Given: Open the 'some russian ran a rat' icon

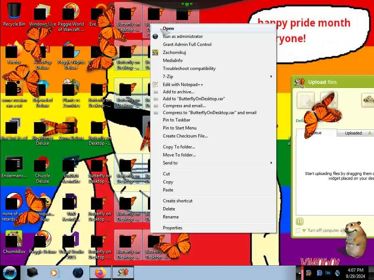Looking at the screenshot, I should pos(14,93).
